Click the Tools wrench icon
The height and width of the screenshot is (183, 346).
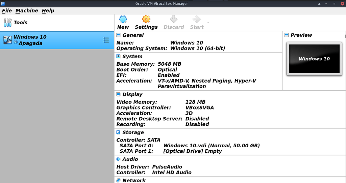coord(7,23)
